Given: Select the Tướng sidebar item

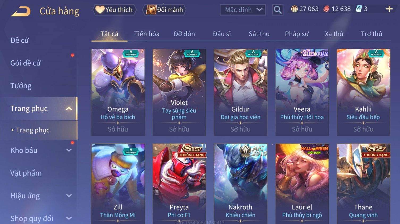Looking at the screenshot, I should (x=21, y=86).
